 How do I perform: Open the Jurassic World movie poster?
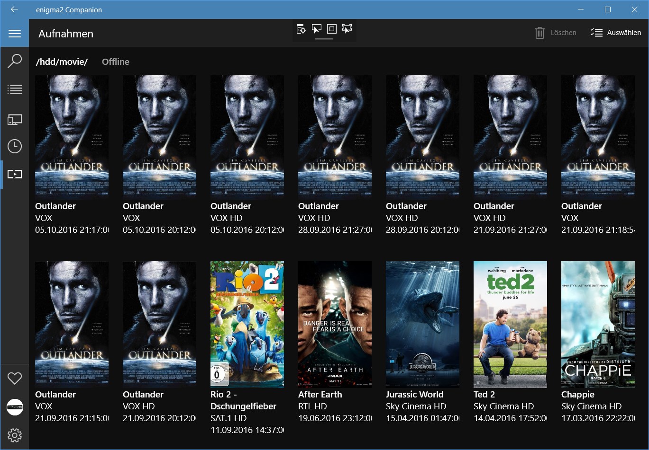422,325
